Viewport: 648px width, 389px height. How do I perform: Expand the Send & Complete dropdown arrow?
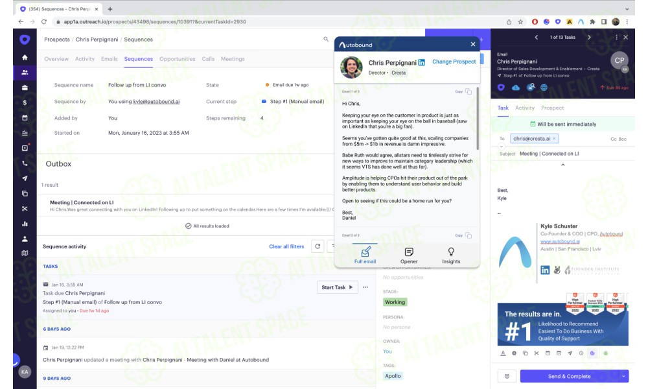tap(623, 376)
